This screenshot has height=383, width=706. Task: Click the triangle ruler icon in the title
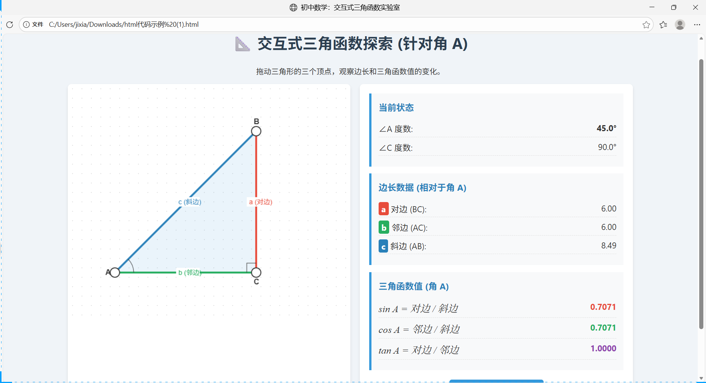coord(242,44)
